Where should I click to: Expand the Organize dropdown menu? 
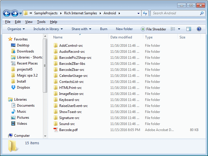pos(16,29)
